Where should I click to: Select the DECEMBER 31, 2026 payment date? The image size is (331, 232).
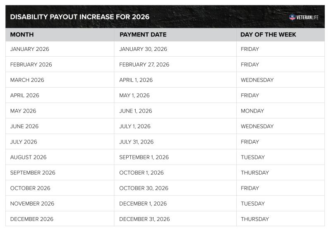click(x=144, y=219)
